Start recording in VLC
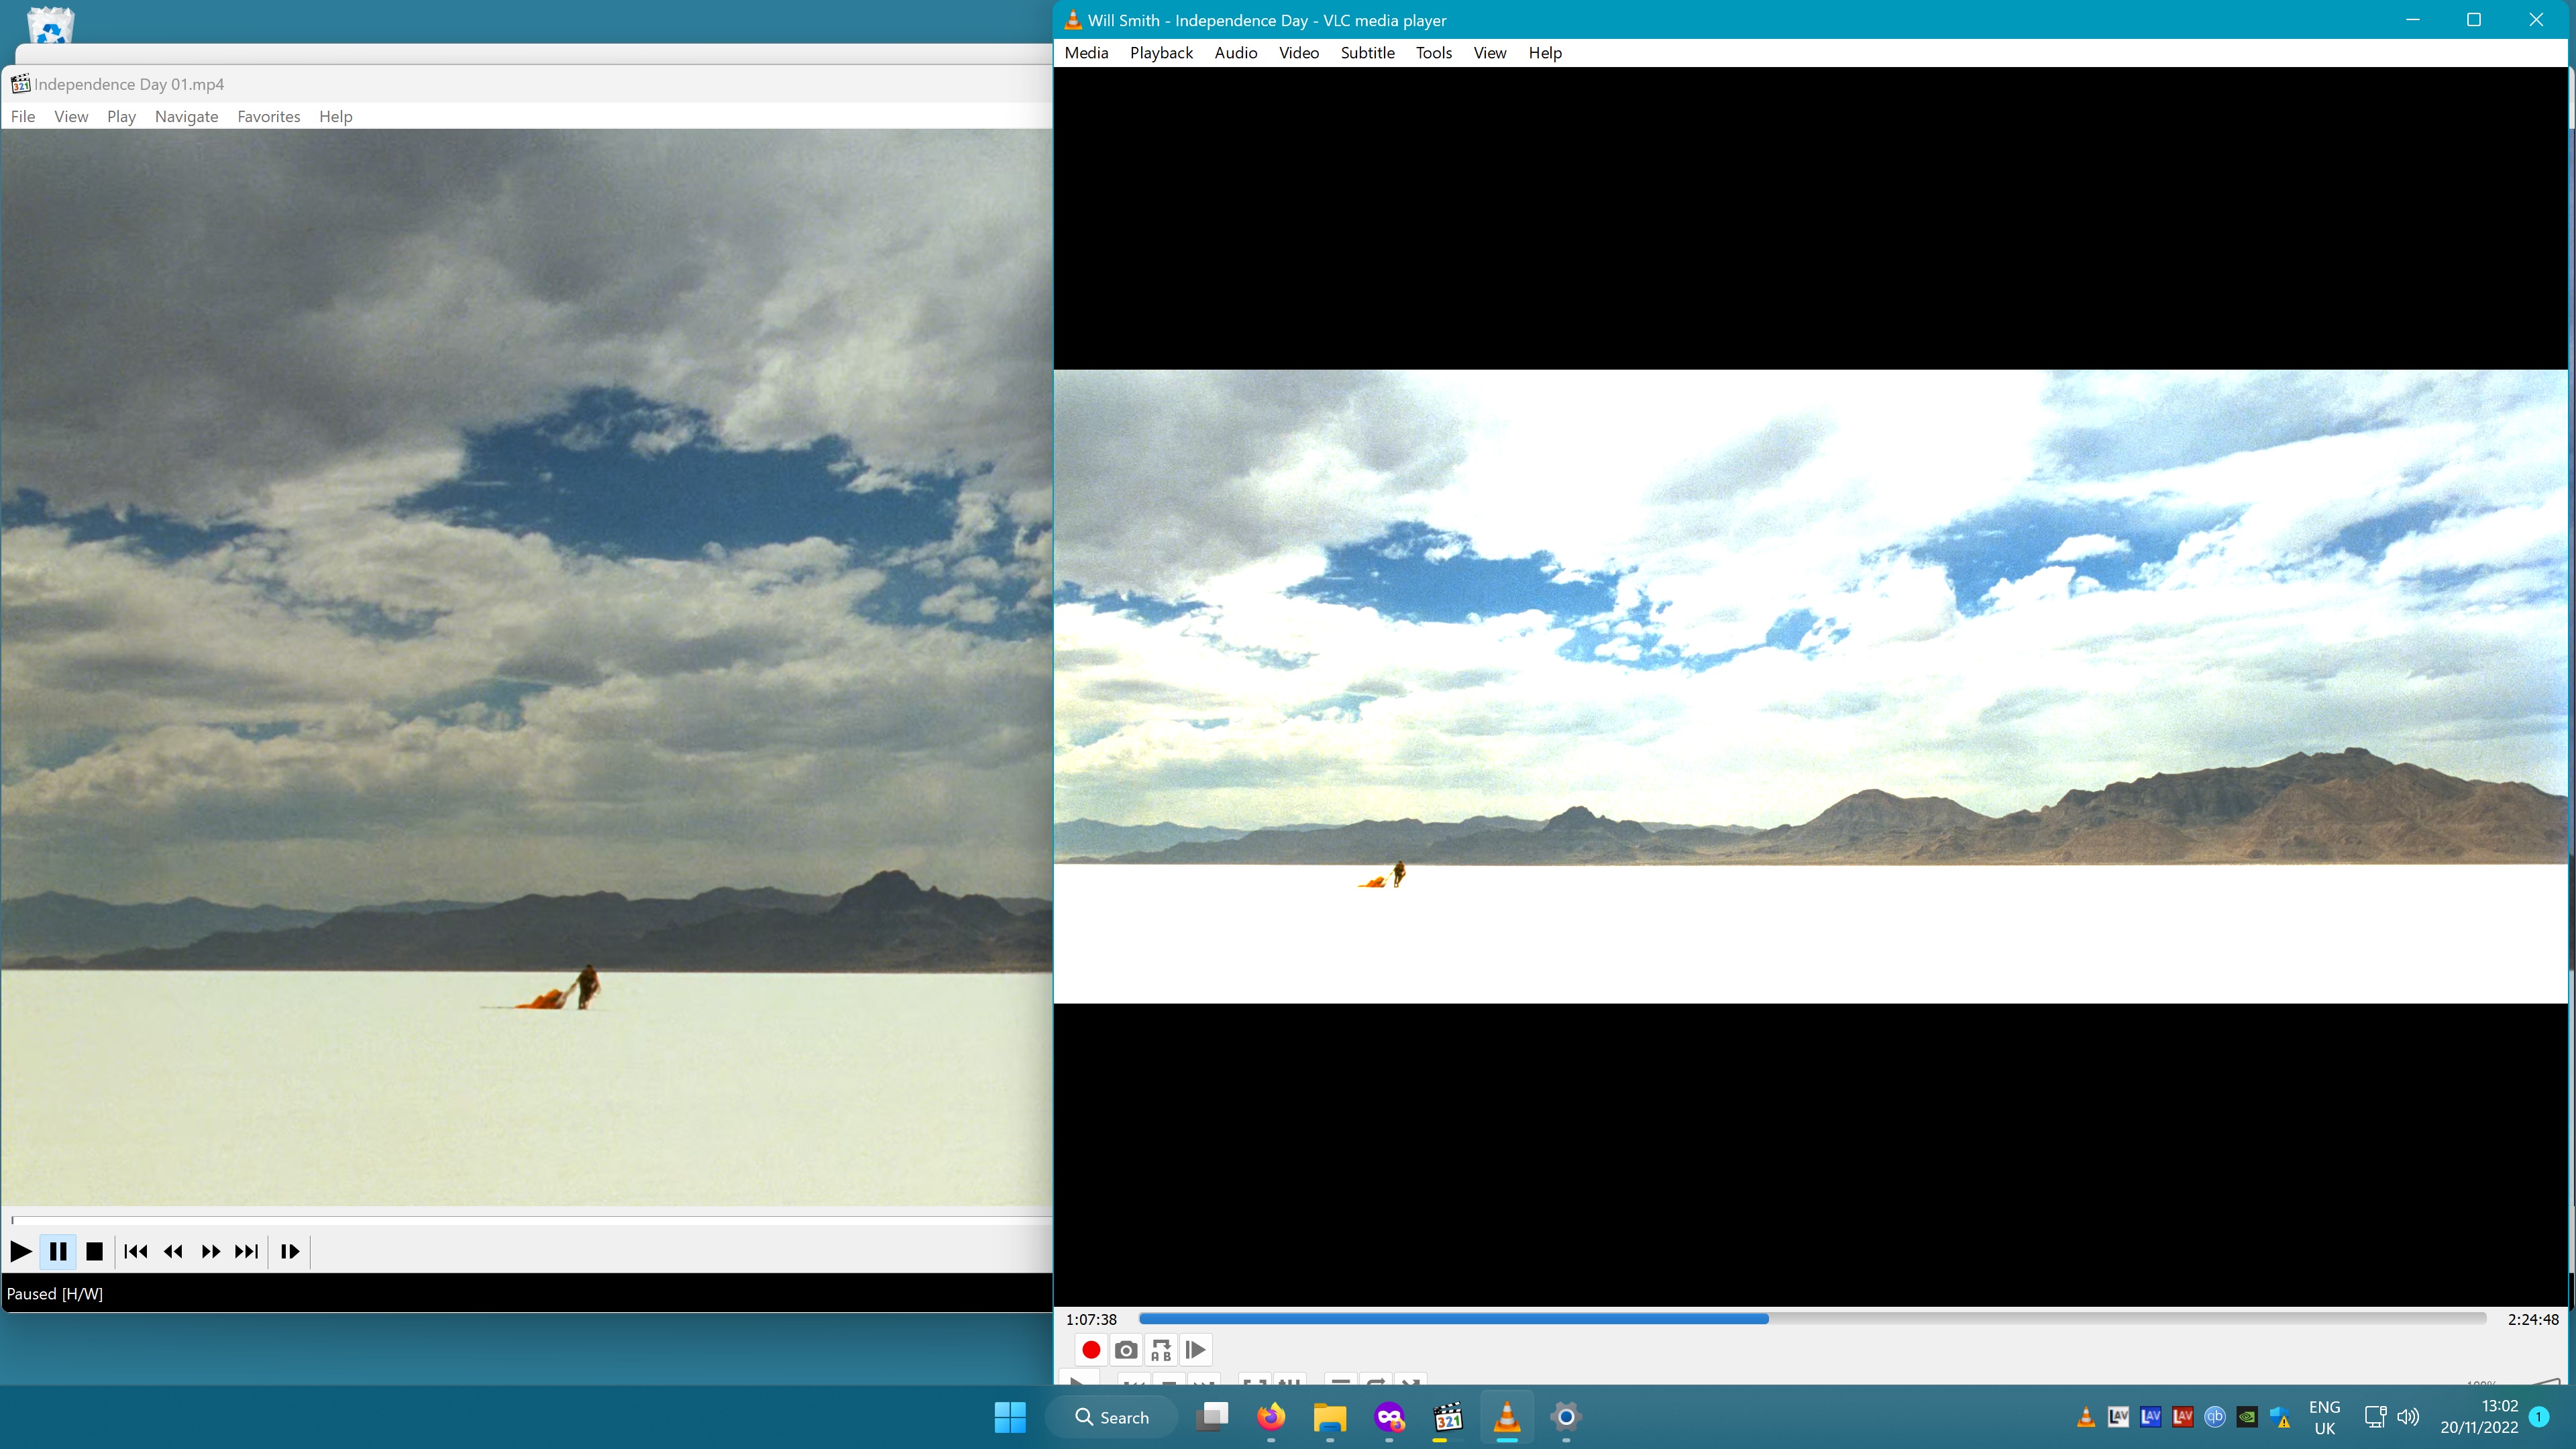Image resolution: width=2576 pixels, height=1449 pixels. (x=1090, y=1349)
